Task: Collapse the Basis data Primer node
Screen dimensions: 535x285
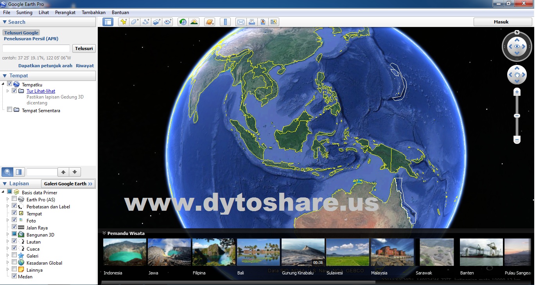Action: click(3, 192)
